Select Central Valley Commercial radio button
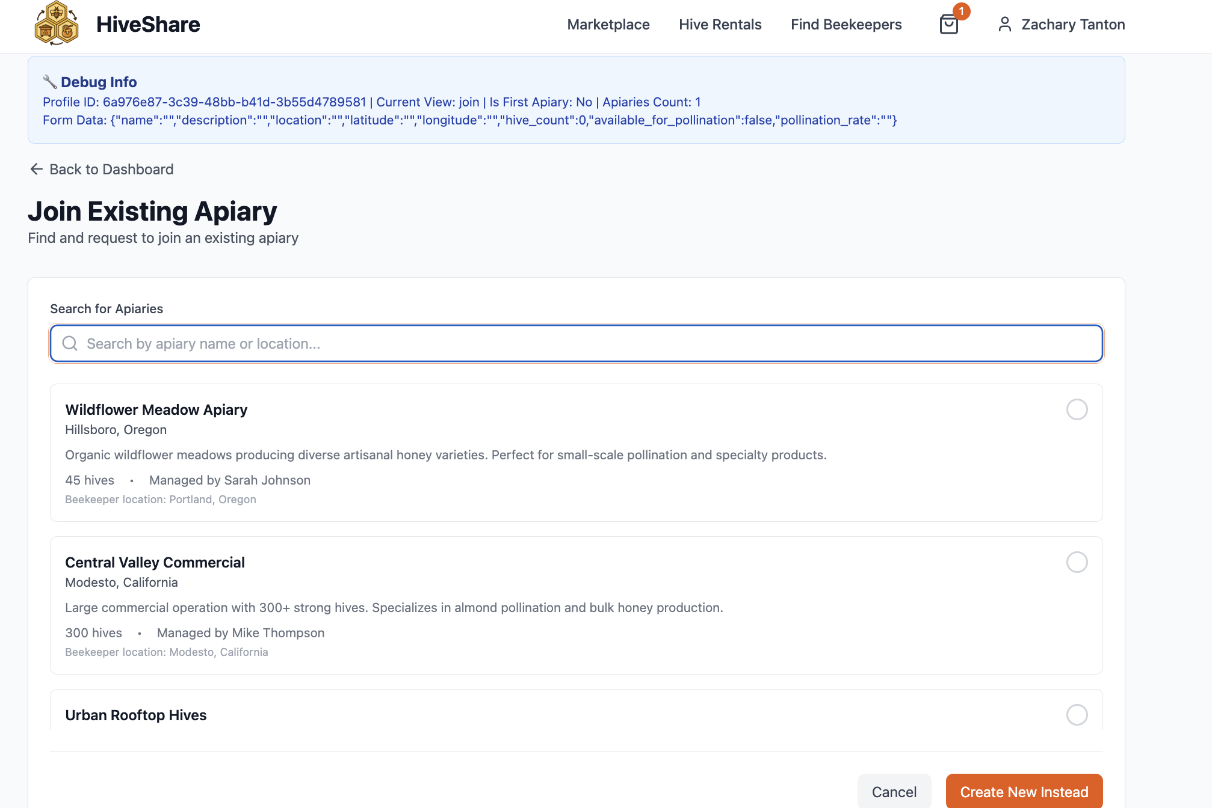The height and width of the screenshot is (808, 1212). pos(1077,562)
